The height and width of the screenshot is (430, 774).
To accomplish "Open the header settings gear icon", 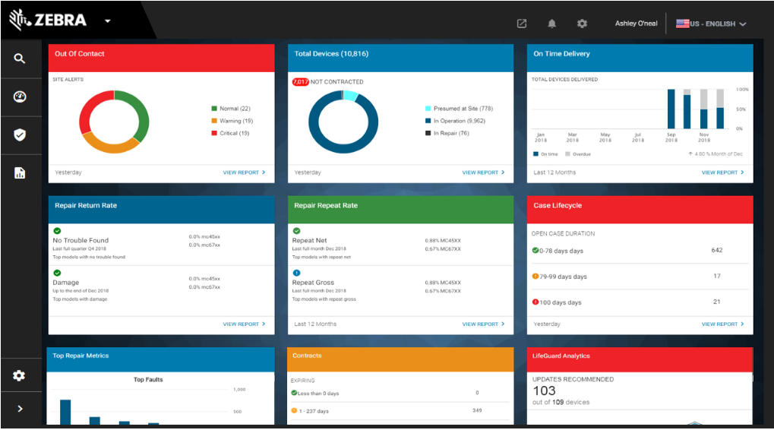I will [x=582, y=24].
